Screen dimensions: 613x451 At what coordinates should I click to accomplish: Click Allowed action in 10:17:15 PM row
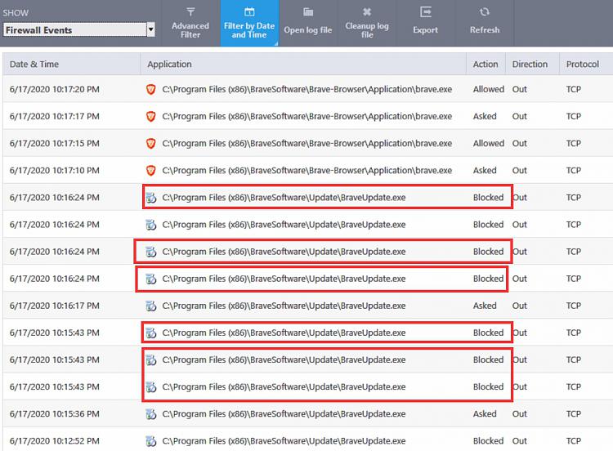489,144
